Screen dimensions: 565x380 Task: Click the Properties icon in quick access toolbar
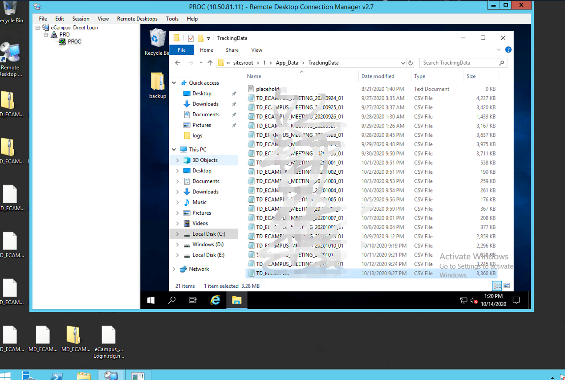pos(191,38)
